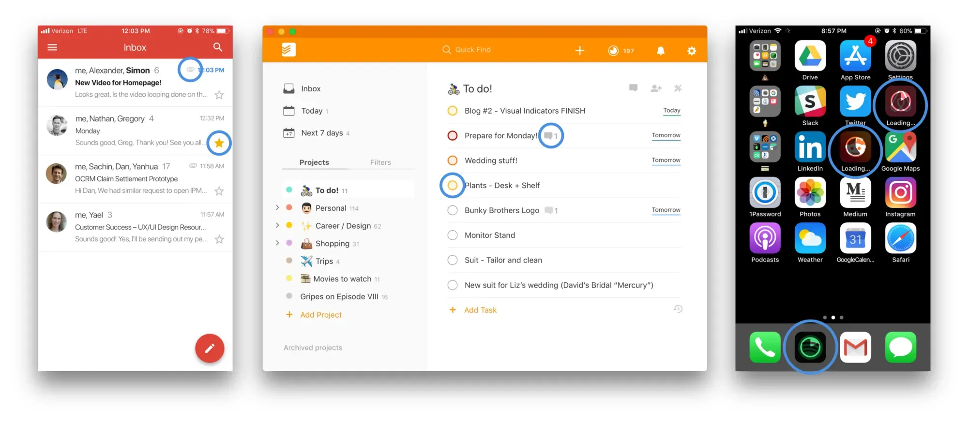Open Google Maps app

tap(901, 147)
